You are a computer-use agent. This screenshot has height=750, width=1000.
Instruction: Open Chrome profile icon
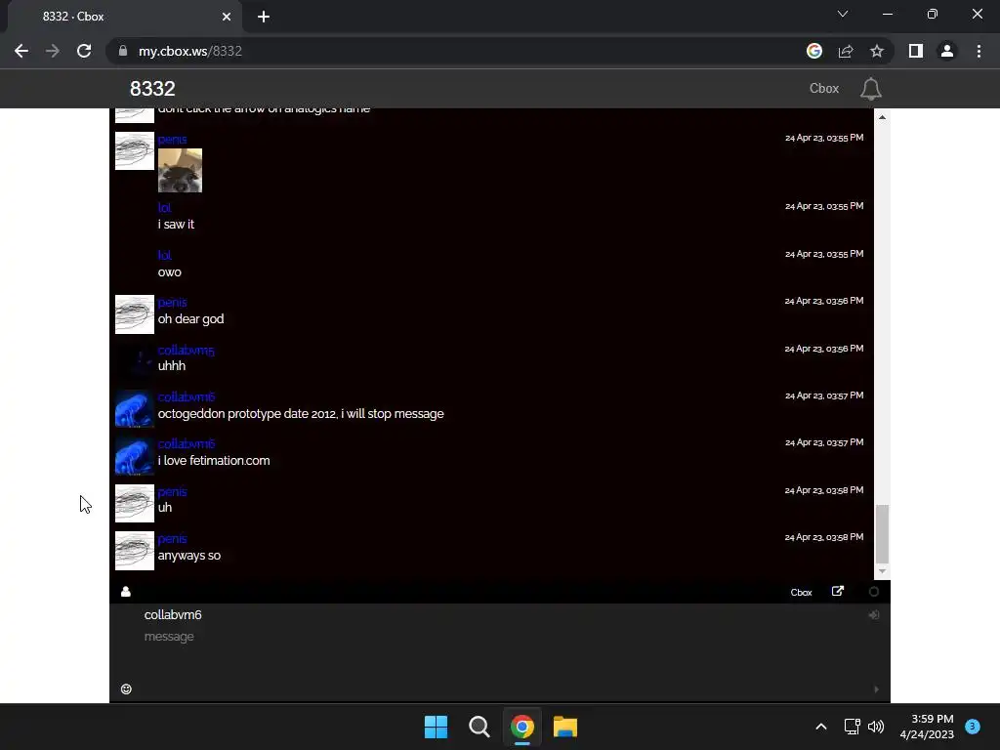point(947,51)
